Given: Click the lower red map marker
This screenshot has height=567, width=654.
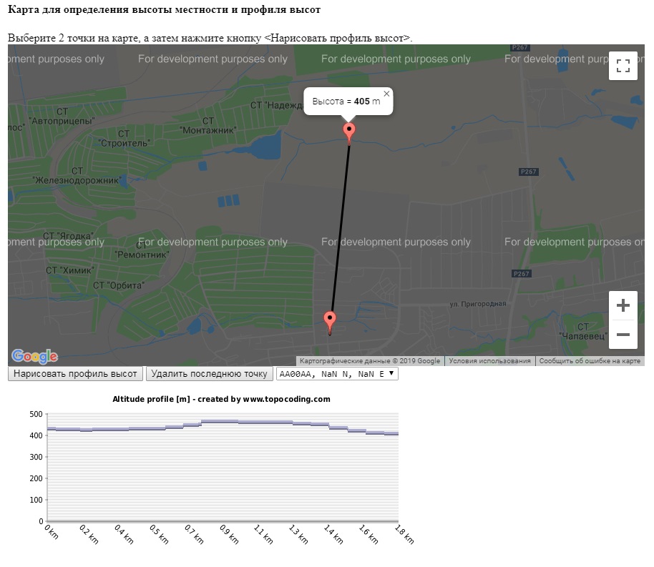Looking at the screenshot, I should tap(330, 320).
